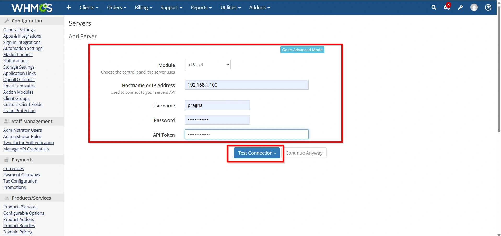This screenshot has height=236, width=501.
Task: Open Tax Configuration link
Action: click(20, 181)
